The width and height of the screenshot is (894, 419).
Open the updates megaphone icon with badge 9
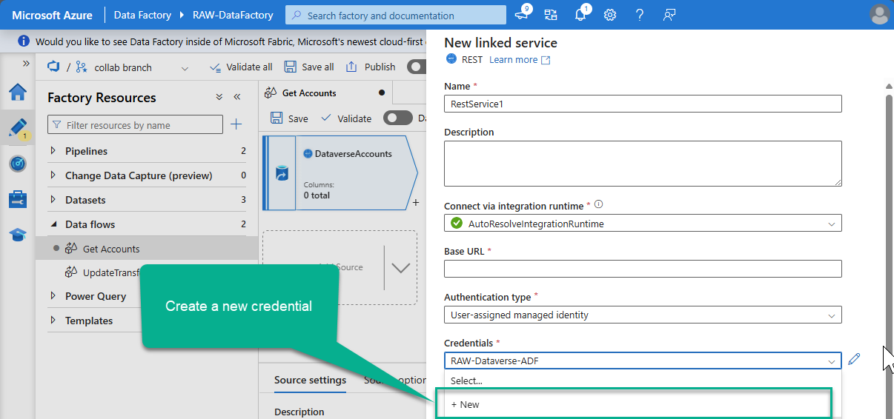523,14
